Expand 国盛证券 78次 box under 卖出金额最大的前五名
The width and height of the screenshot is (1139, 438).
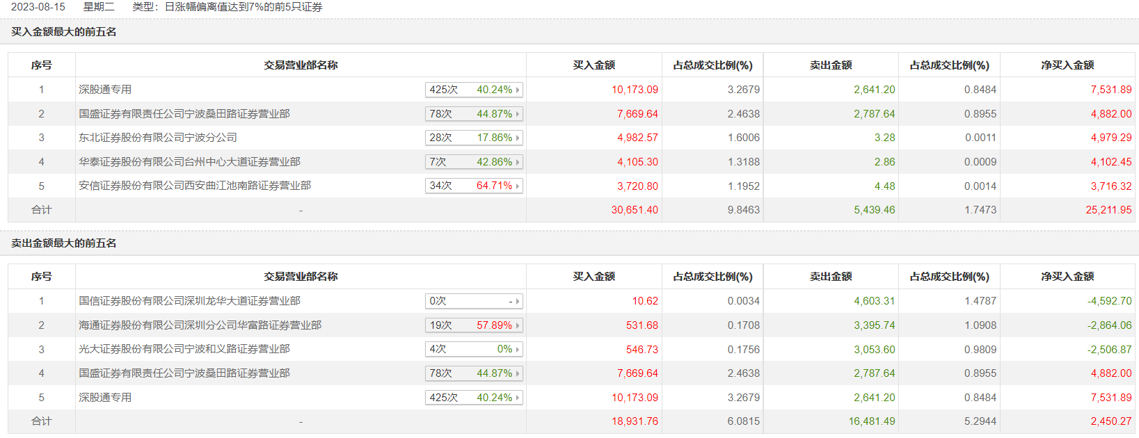[x=518, y=374]
